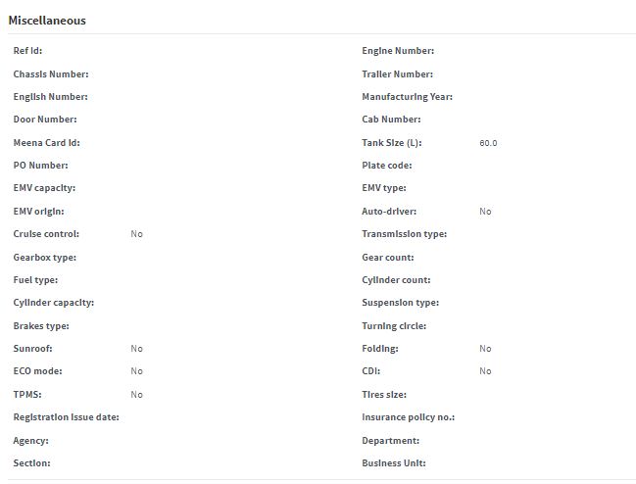
Task: Select the Tank Size value 60.0
Action: [x=488, y=143]
